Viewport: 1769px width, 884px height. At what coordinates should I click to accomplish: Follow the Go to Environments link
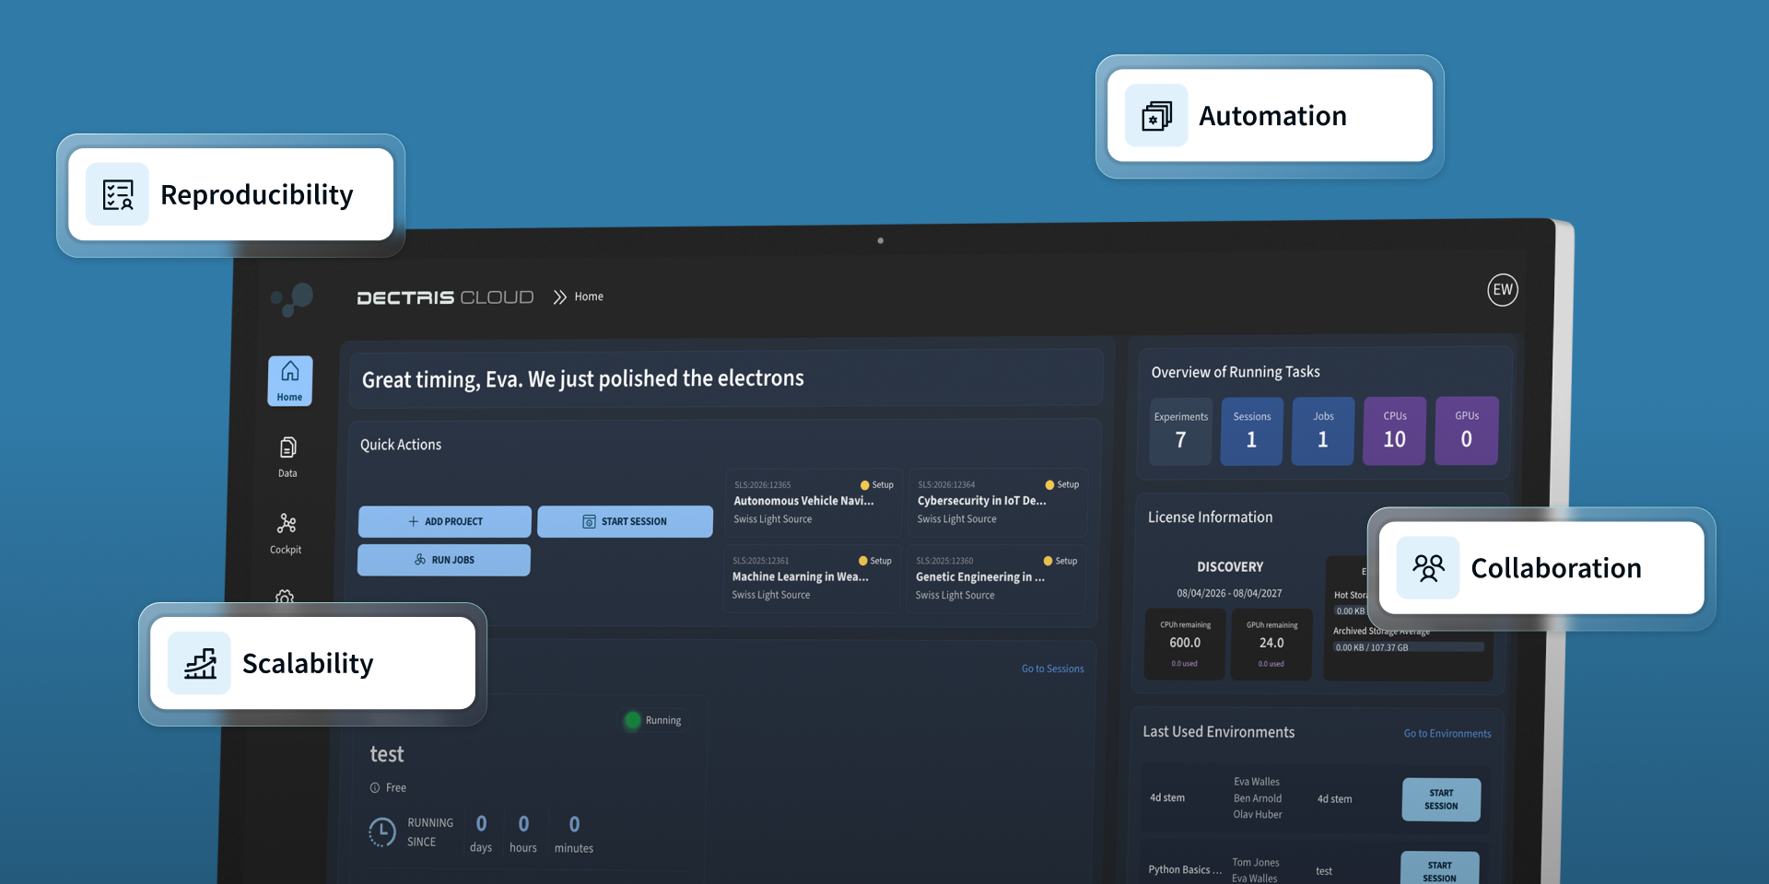(1447, 734)
